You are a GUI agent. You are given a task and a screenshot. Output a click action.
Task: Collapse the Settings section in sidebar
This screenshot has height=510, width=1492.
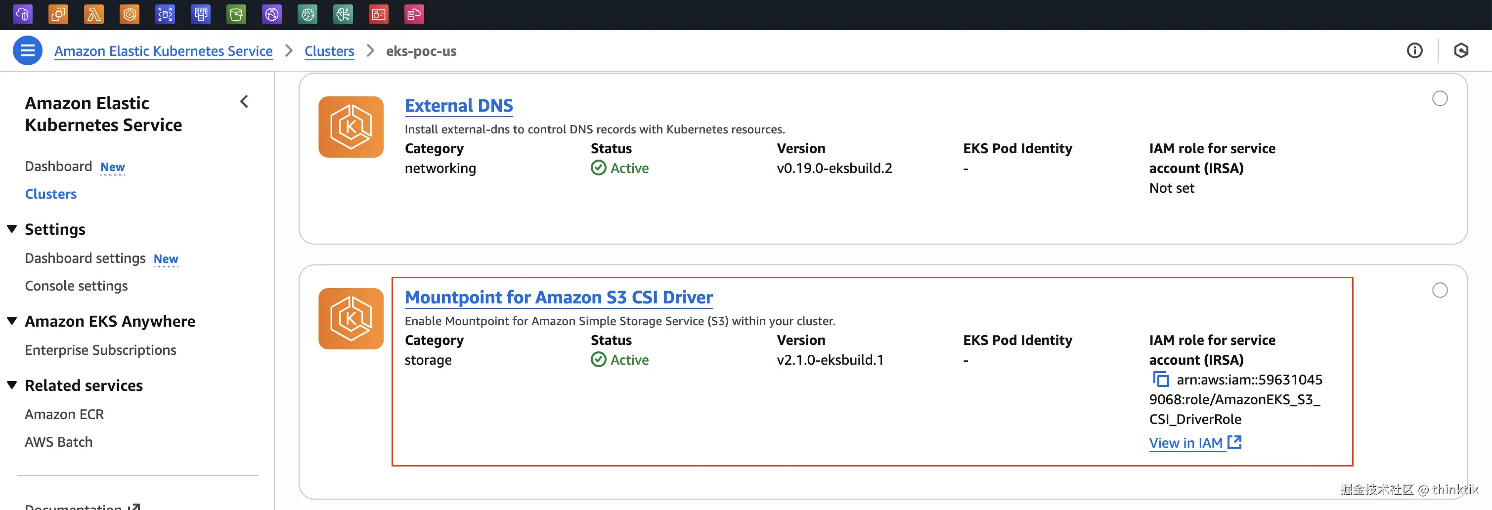[12, 229]
